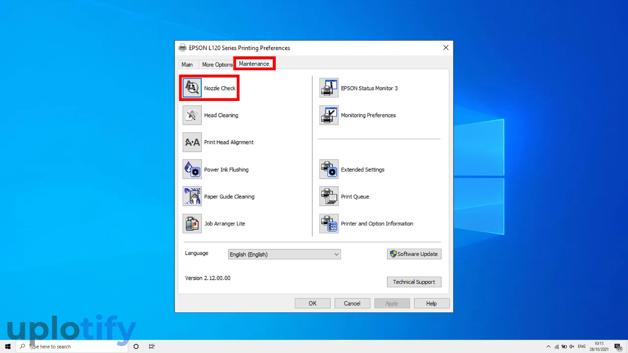This screenshot has width=628, height=353.
Task: Show hidden system tray icons
Action: click(549, 346)
